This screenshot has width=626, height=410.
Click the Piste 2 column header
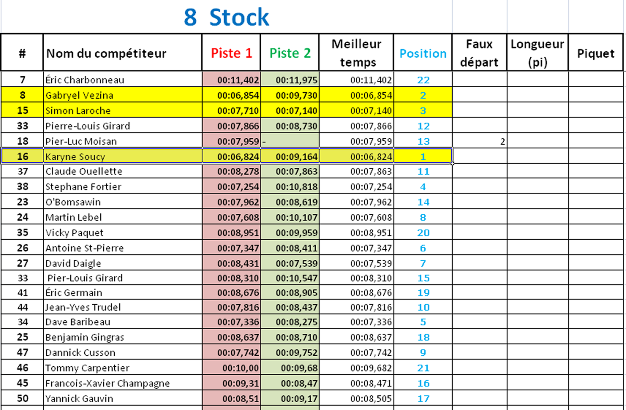pyautogui.click(x=290, y=53)
